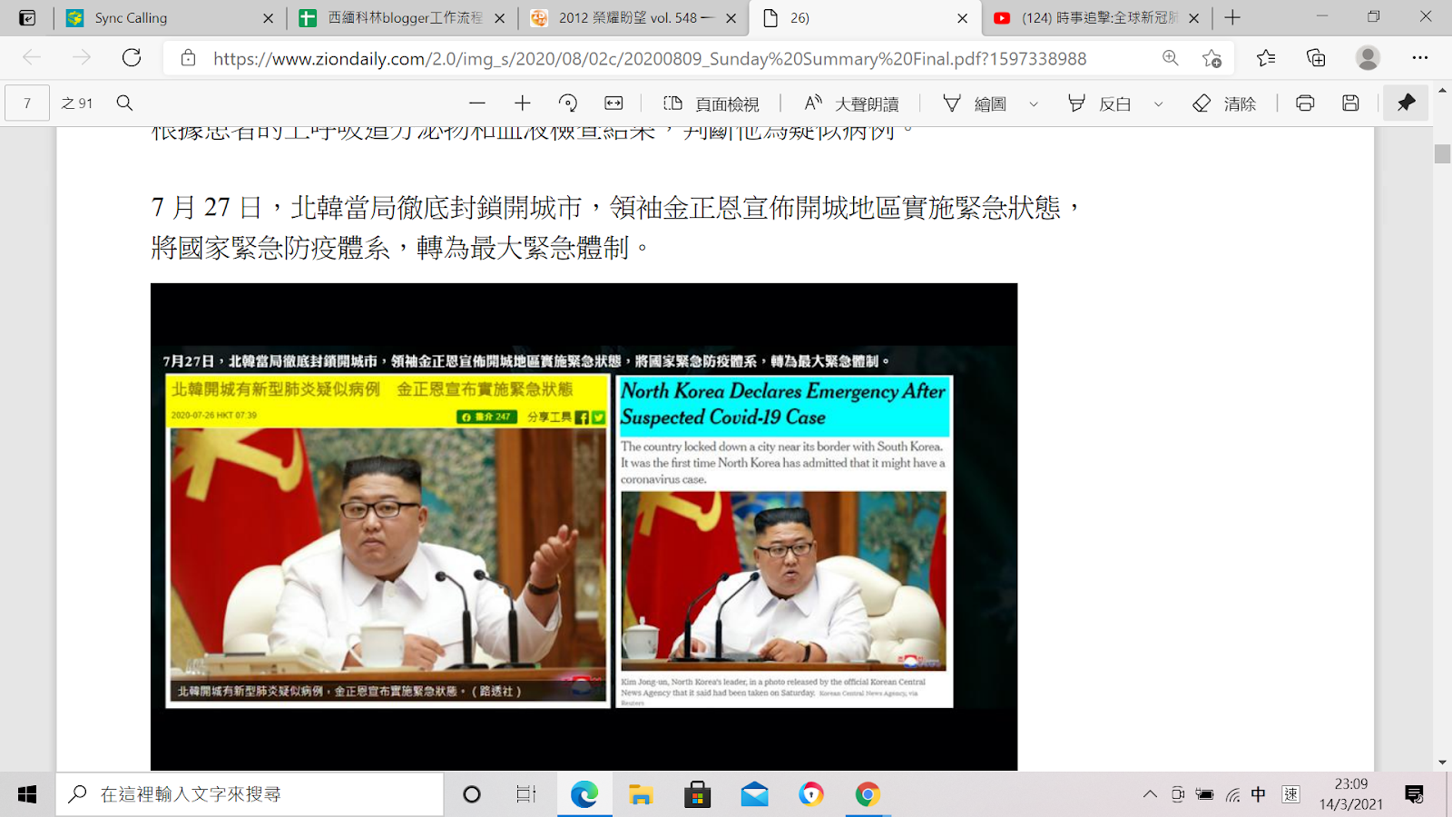Add this page to favorites

(x=1212, y=58)
